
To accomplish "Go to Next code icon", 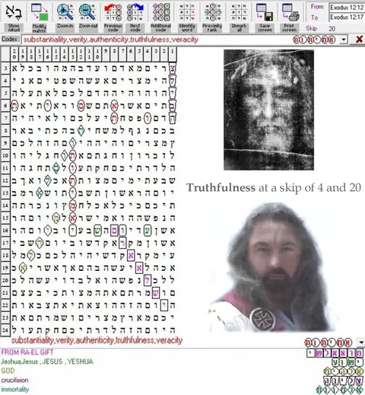I will [135, 12].
